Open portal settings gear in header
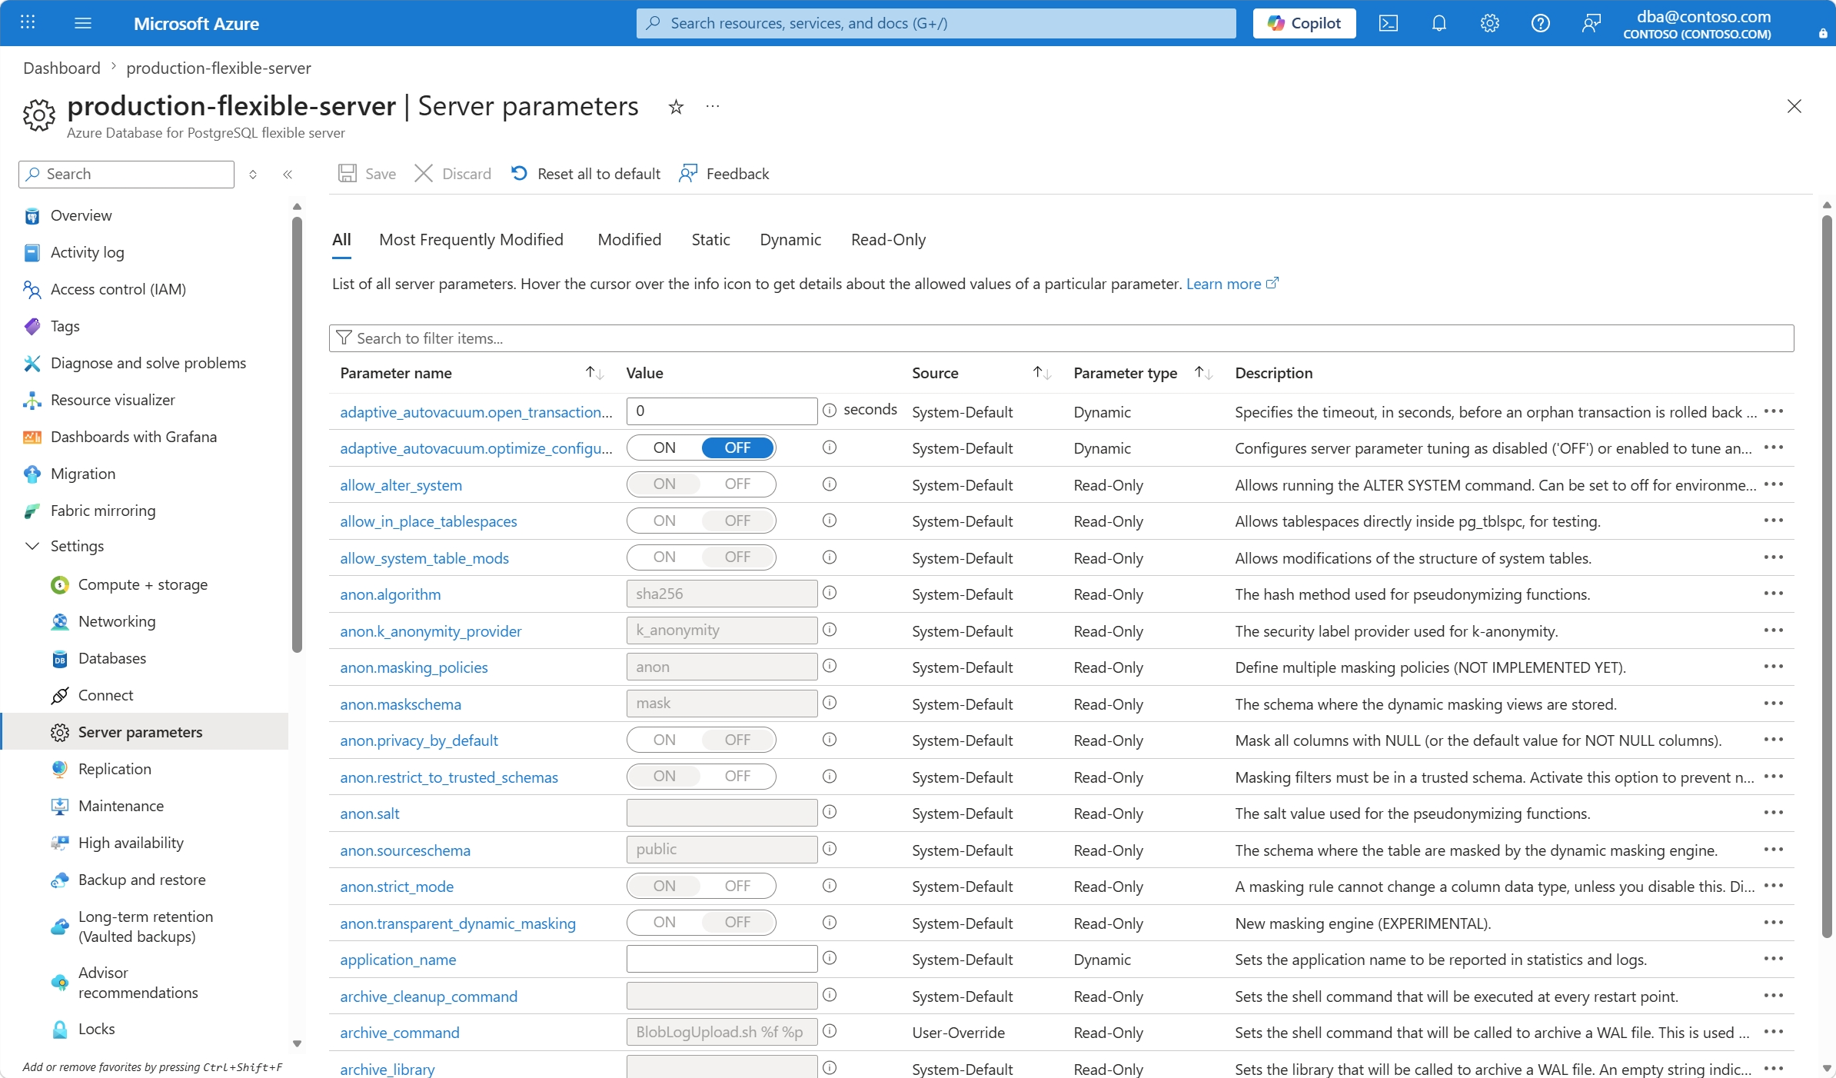 (x=1490, y=23)
